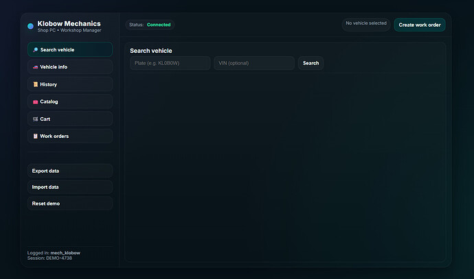
Task: Click the red car Vehicle info icon
Action: 35,67
